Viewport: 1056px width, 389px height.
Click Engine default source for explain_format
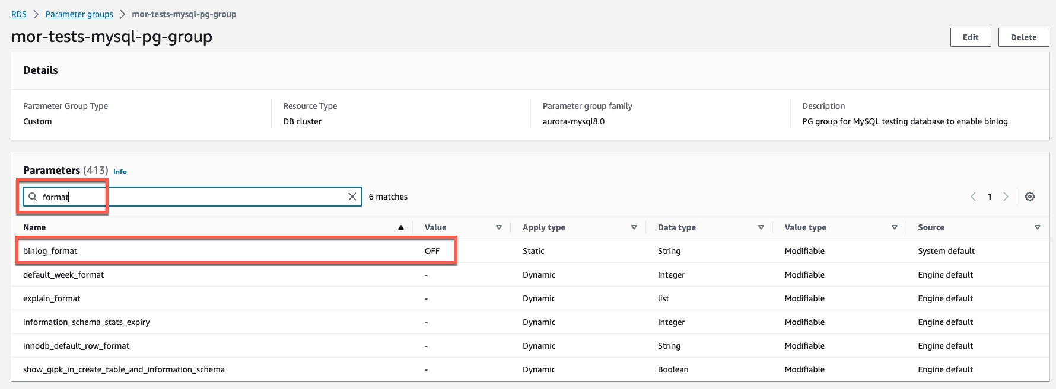(x=946, y=298)
